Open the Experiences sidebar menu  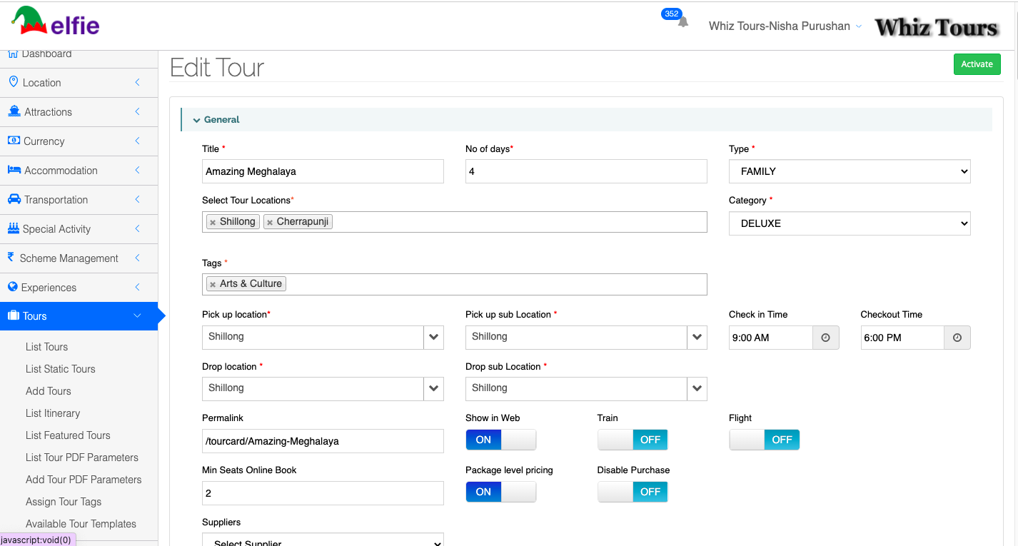pos(79,287)
